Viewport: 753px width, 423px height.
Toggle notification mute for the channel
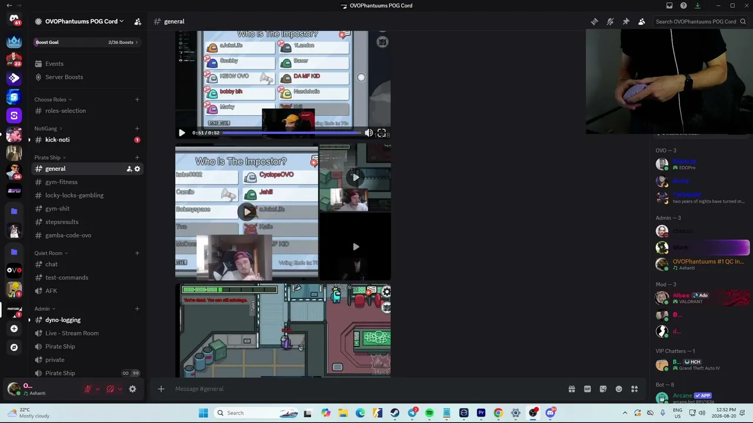pyautogui.click(x=610, y=22)
